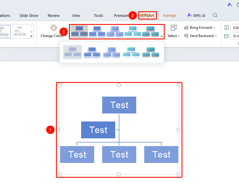Click the text pane collapse arrow on diagram
Viewport: 239px width, 184px height.
[60, 130]
